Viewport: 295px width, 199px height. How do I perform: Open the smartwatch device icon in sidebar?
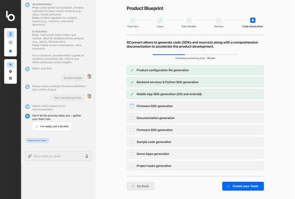10,34
